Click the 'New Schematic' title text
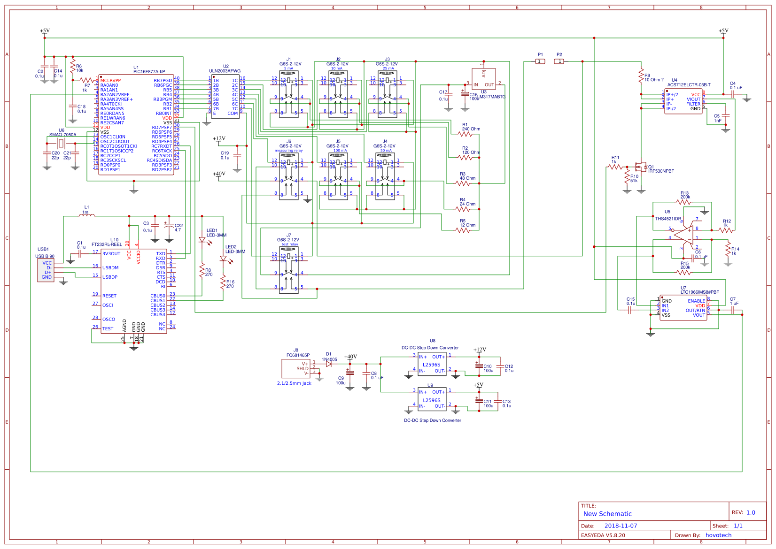Screen dimensions: 776x549 607,514
